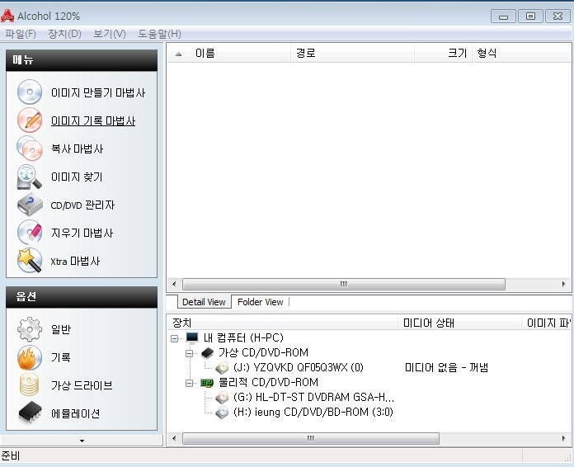Click the 가상 드라이브 option link
Viewport: 574px width, 467px height.
pyautogui.click(x=82, y=385)
